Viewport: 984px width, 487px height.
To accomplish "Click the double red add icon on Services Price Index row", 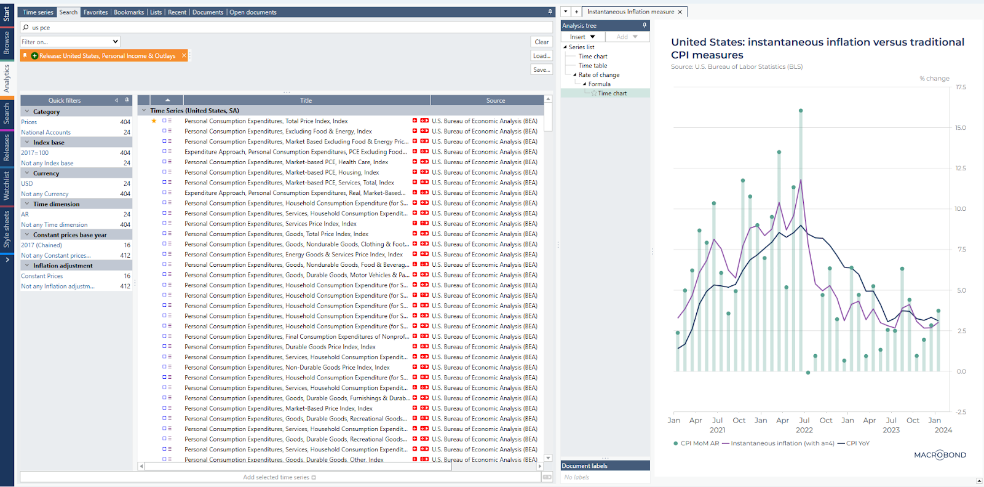I will [424, 223].
